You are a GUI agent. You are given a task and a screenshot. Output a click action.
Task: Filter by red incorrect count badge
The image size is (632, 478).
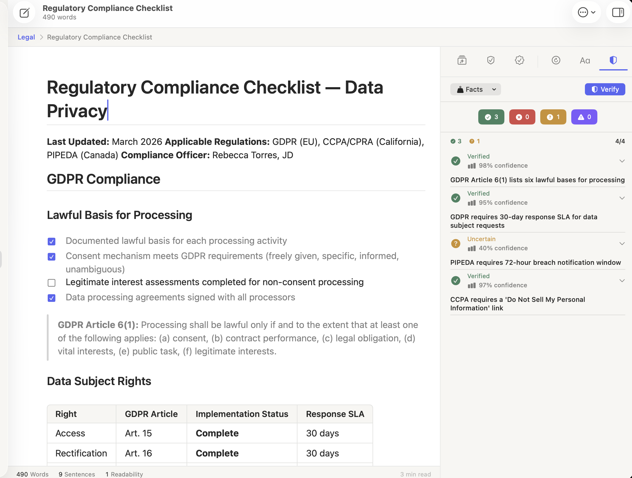click(x=522, y=117)
